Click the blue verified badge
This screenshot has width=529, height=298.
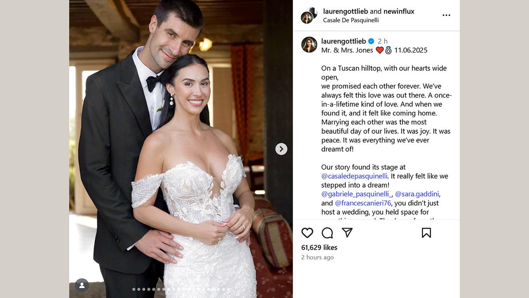coord(371,41)
